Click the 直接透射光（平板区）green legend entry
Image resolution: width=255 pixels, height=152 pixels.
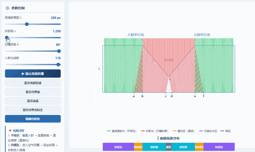click(122, 131)
